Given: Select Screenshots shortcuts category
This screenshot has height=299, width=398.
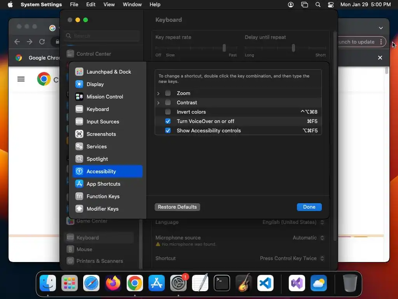Looking at the screenshot, I should 107,134.
